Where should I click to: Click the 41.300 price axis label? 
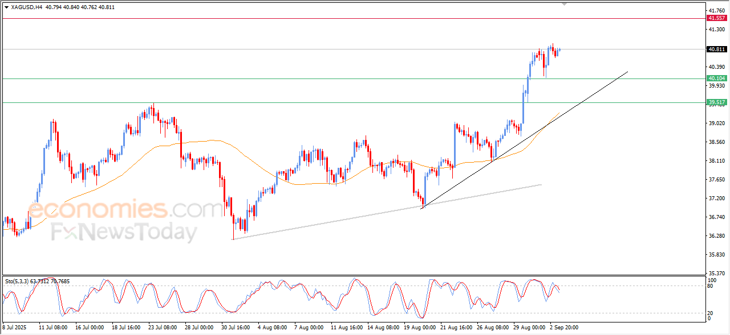pos(716,30)
